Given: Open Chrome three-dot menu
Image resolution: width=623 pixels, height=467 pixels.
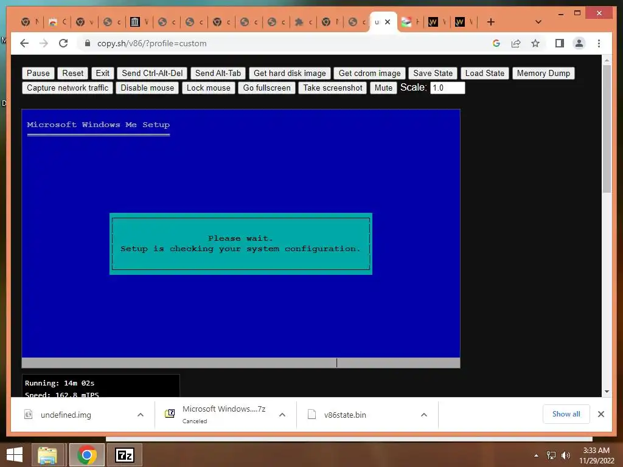Looking at the screenshot, I should click(599, 43).
